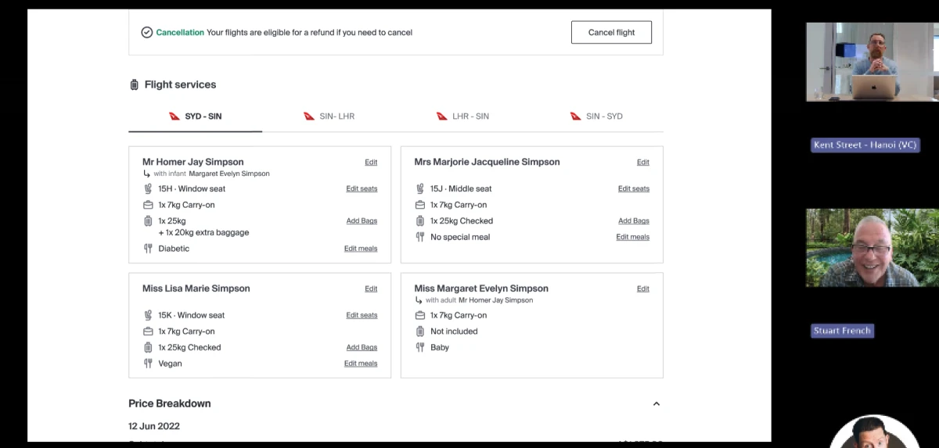This screenshot has height=448, width=939.
Task: Click checked baggage icon in Marjorie's card
Action: [x=420, y=220]
